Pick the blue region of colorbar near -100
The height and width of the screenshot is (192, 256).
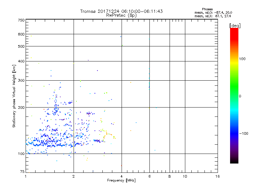(234, 133)
